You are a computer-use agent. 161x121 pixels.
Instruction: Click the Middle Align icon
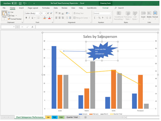(x=59, y=13)
